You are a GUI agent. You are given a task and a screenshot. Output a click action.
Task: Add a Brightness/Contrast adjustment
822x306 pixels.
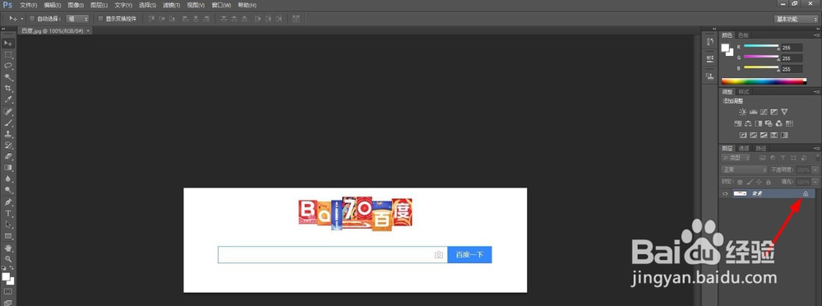point(743,112)
